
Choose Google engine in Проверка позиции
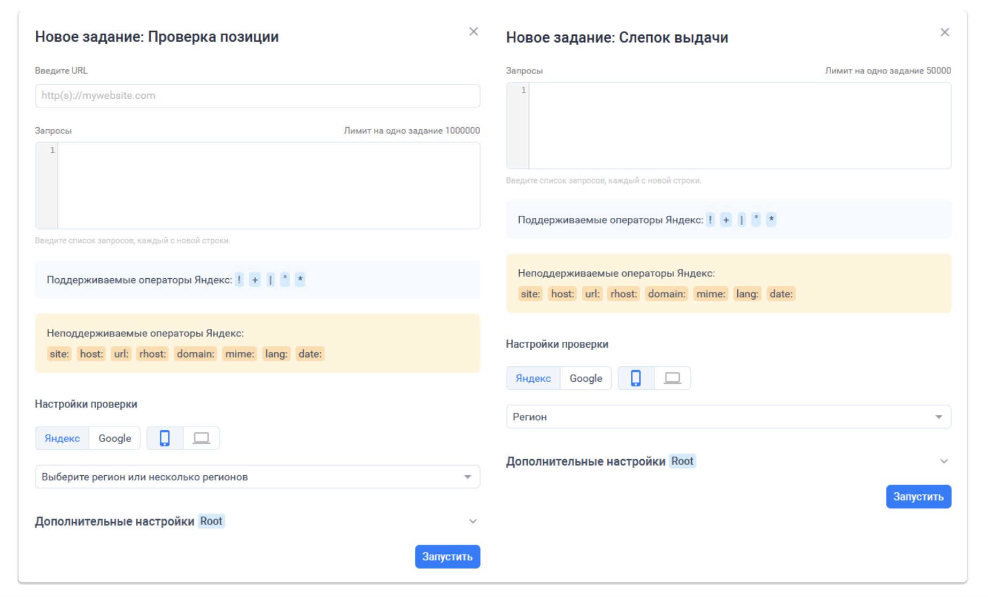click(114, 438)
